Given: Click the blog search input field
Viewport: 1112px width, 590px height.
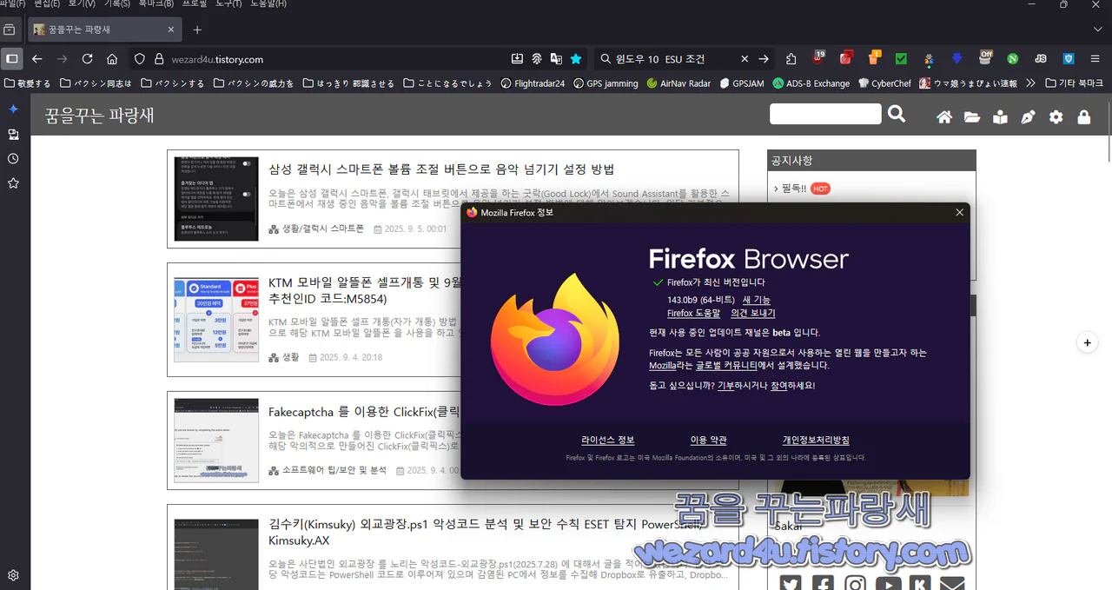Looking at the screenshot, I should (825, 114).
